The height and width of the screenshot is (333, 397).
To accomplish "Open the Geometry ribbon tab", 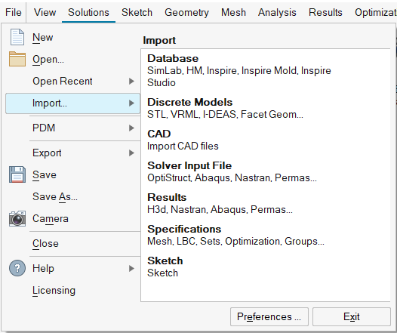I will tap(186, 12).
